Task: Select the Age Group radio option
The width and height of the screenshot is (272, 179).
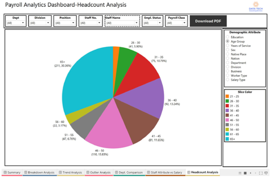Action: (x=228, y=41)
